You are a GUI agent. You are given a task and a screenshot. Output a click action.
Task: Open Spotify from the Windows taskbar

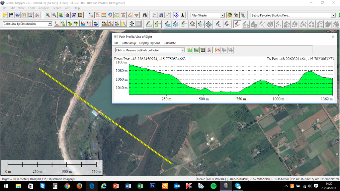(213, 186)
